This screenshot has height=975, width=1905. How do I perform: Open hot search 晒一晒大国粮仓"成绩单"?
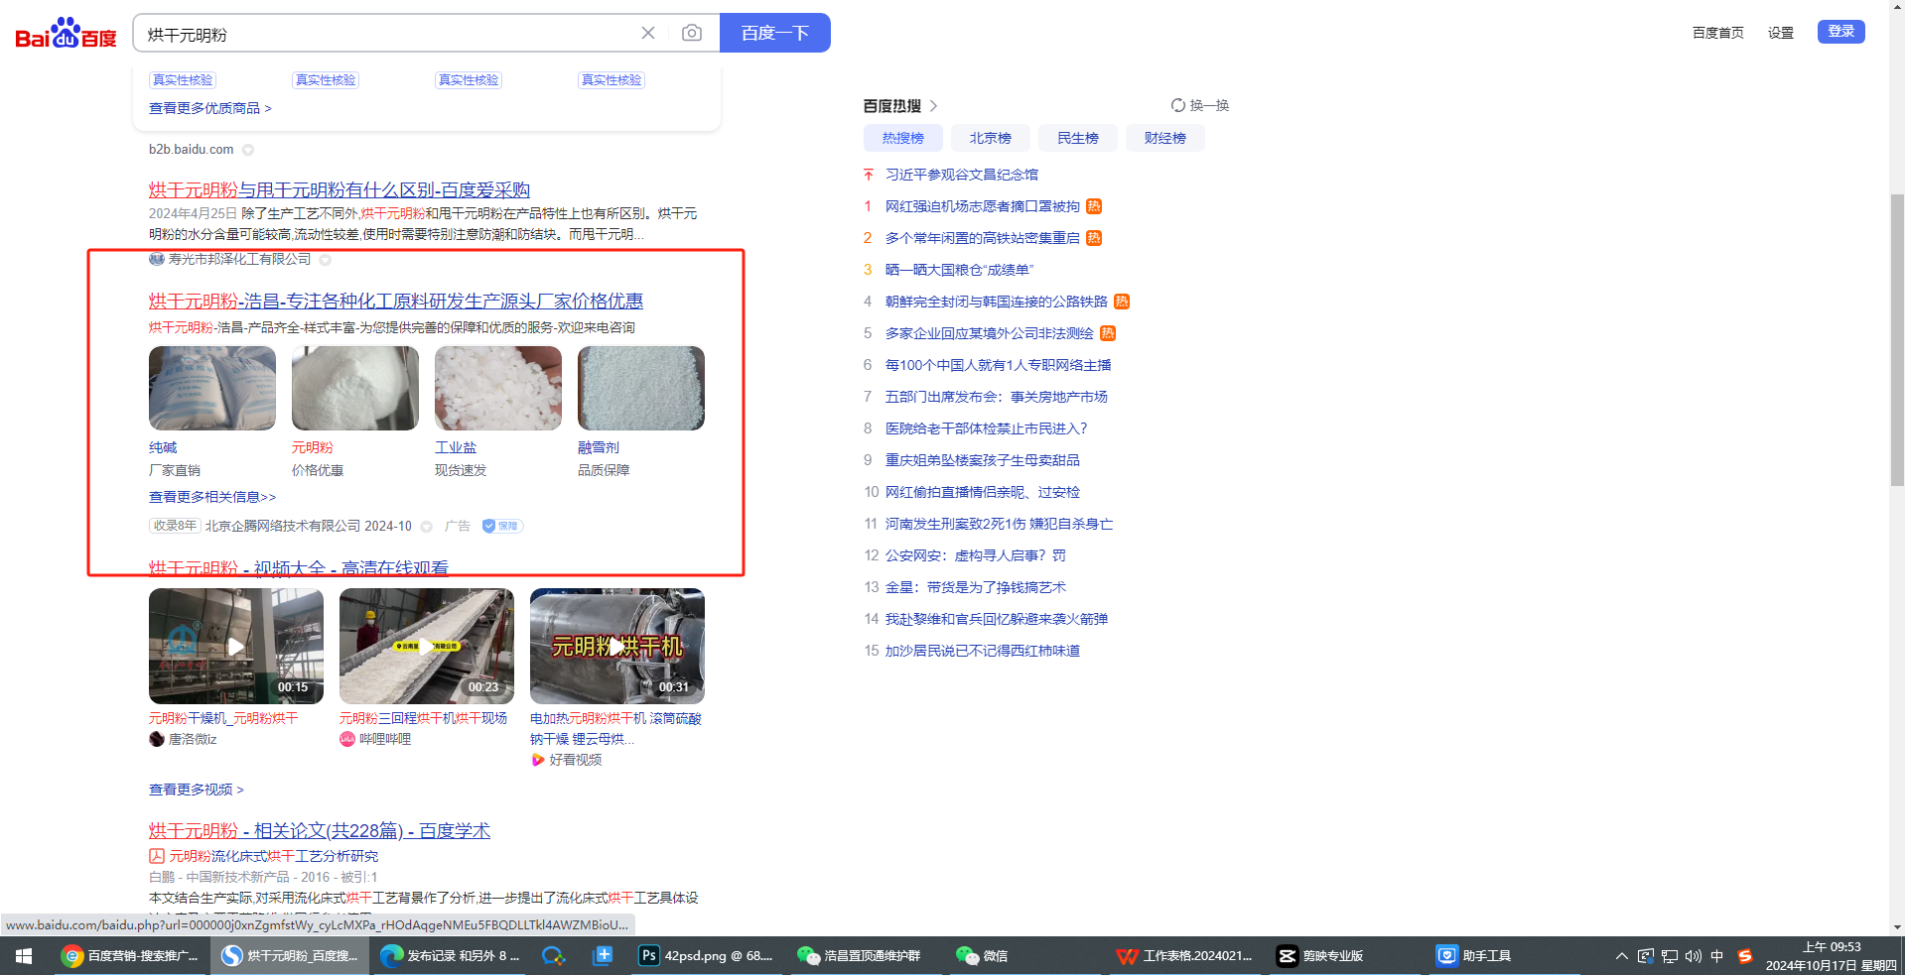tap(960, 270)
